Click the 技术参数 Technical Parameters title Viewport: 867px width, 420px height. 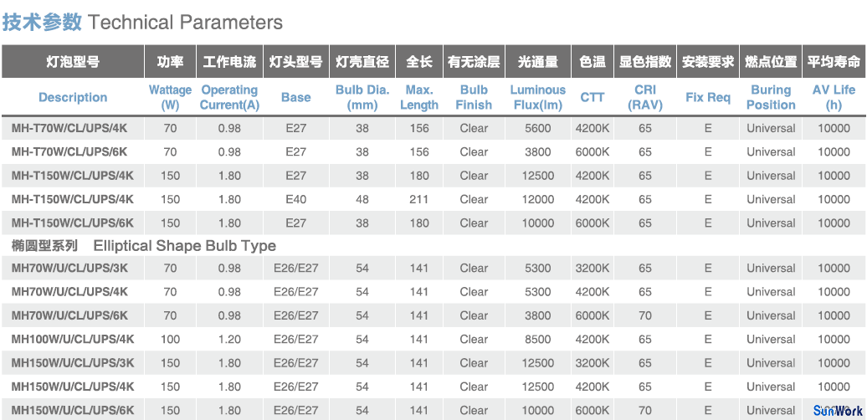(x=142, y=22)
